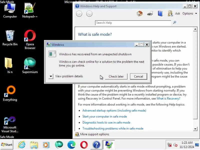The image size is (200, 150).
Task: Click the muted volume tray icon
Action: pyautogui.click(x=175, y=145)
